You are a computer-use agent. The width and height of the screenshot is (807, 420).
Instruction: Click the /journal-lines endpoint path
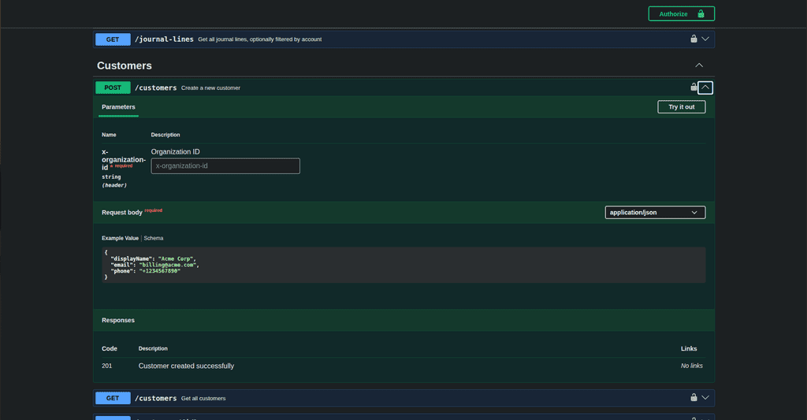tap(164, 39)
